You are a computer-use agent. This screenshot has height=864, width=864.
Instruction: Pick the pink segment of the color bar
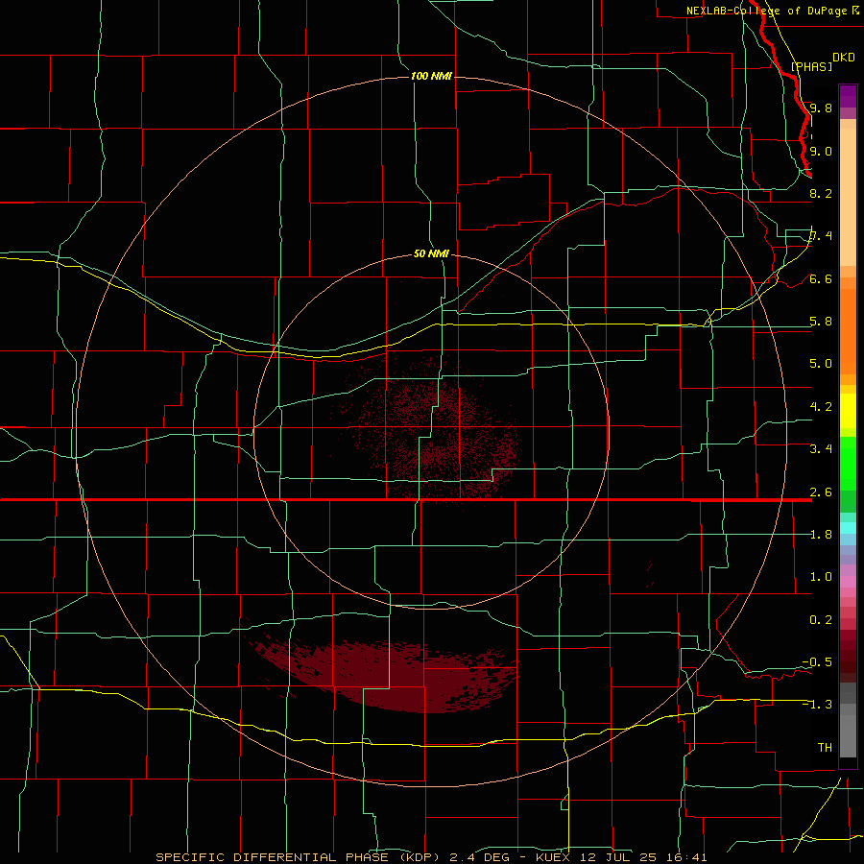coord(848,582)
